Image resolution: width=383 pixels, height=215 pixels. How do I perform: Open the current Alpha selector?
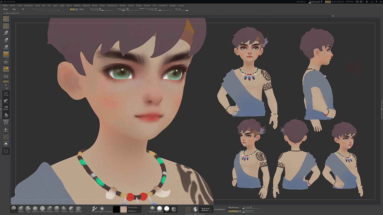(102, 209)
